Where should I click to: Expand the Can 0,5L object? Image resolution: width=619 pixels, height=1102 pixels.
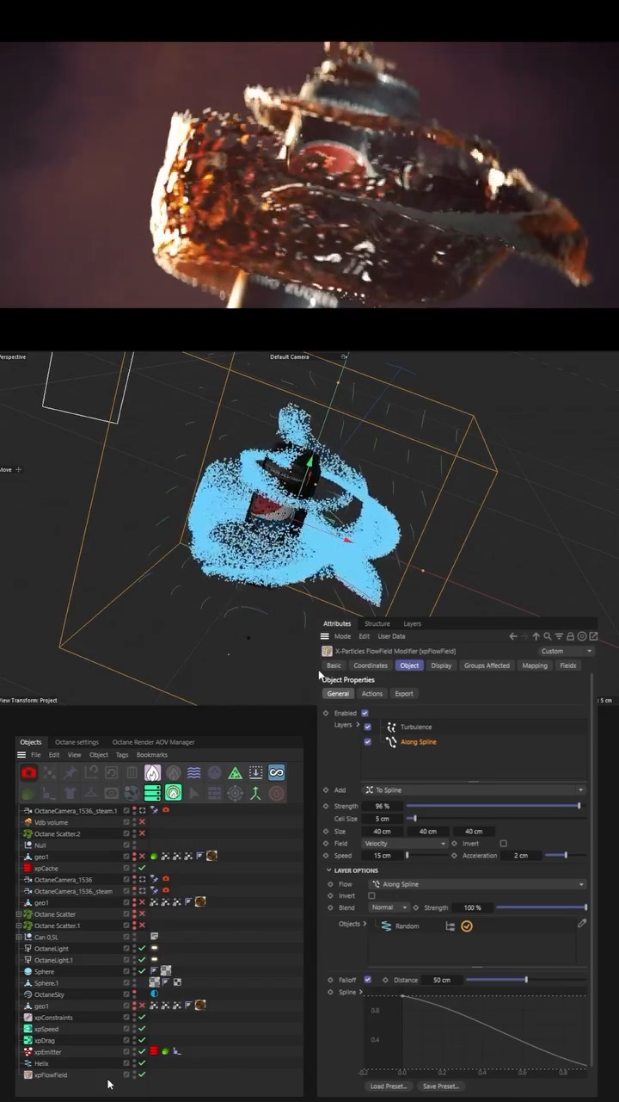tap(19, 937)
